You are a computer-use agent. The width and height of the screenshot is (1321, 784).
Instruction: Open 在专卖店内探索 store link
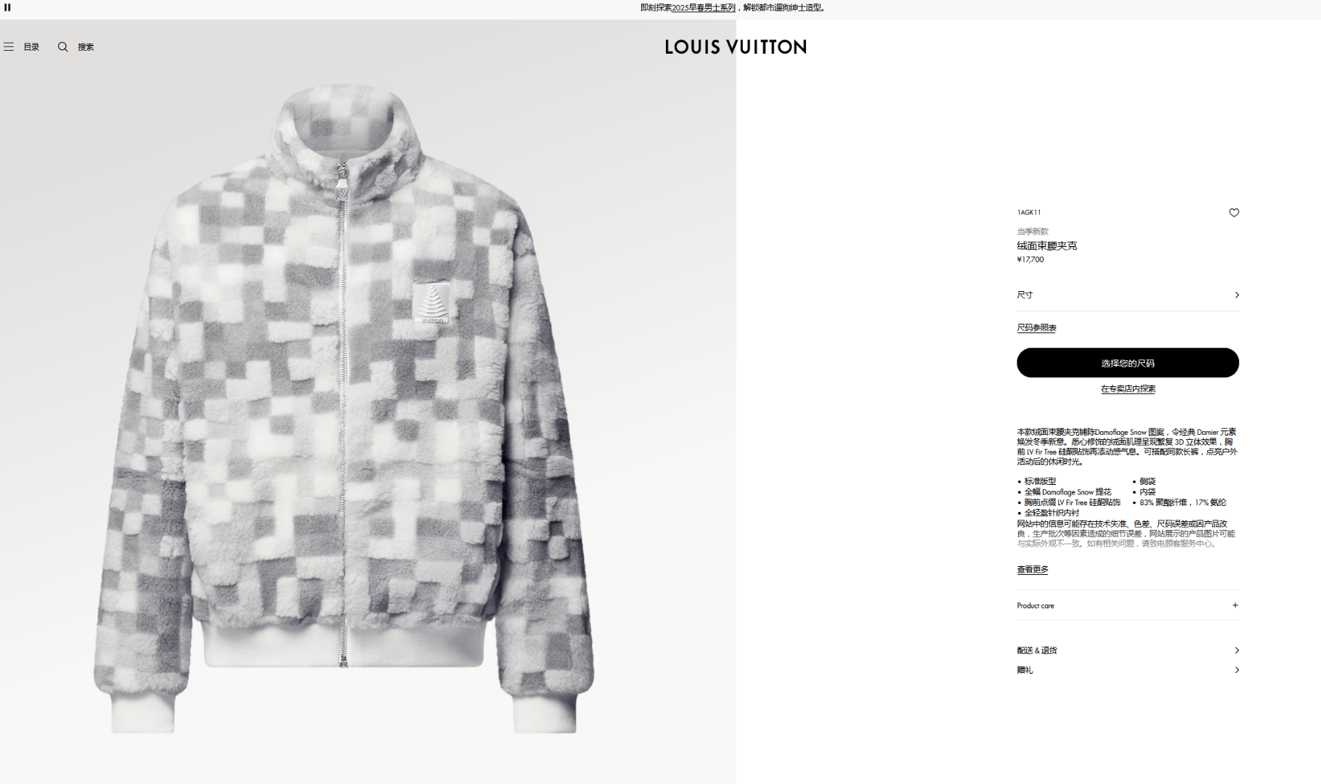click(1128, 389)
